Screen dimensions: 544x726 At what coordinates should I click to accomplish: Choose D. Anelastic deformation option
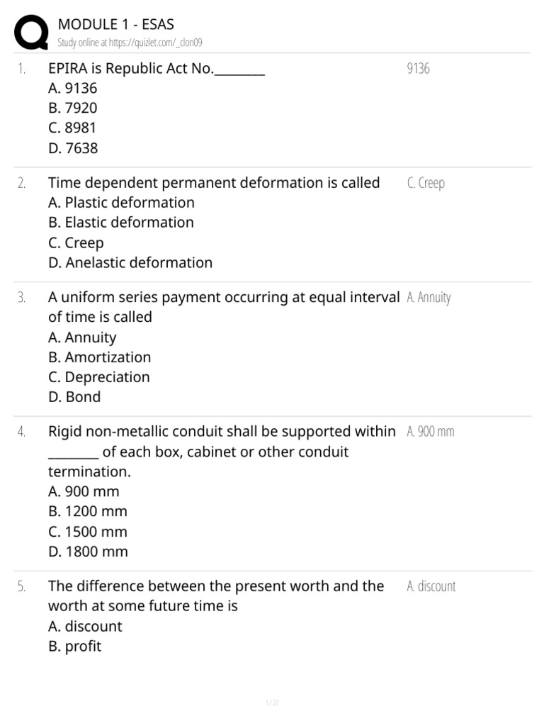click(x=130, y=262)
